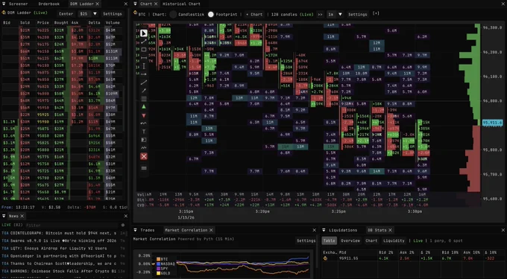The height and width of the screenshot is (279, 507).
Task: Select the parallel lines levels tool
Action: click(x=144, y=99)
